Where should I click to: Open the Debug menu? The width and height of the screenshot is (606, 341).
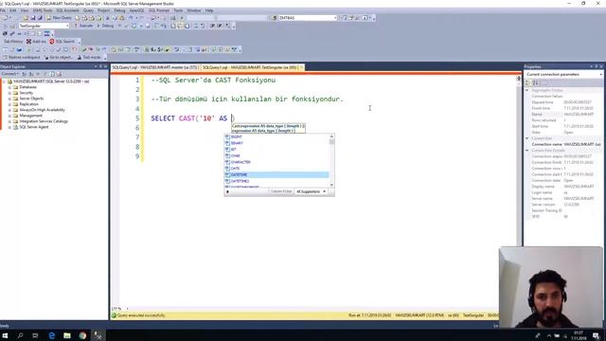click(x=119, y=10)
